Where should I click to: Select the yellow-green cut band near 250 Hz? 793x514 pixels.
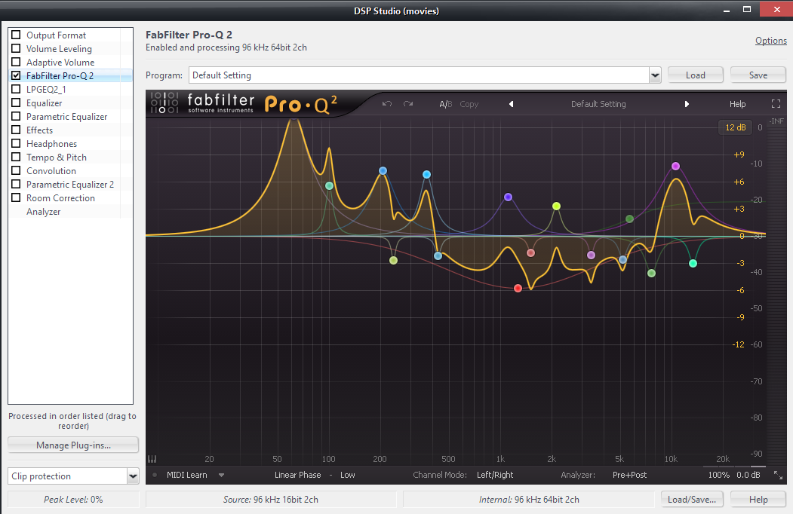point(393,260)
